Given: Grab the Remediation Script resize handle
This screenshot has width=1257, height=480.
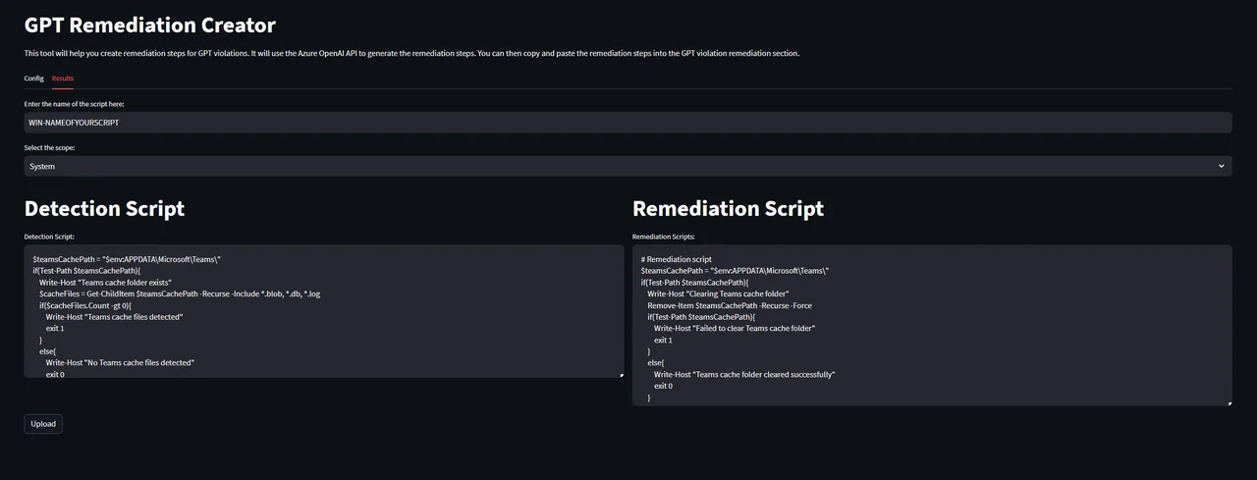Looking at the screenshot, I should click(x=1229, y=402).
